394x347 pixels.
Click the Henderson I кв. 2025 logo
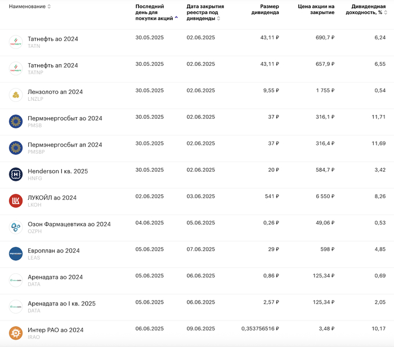[x=16, y=174]
